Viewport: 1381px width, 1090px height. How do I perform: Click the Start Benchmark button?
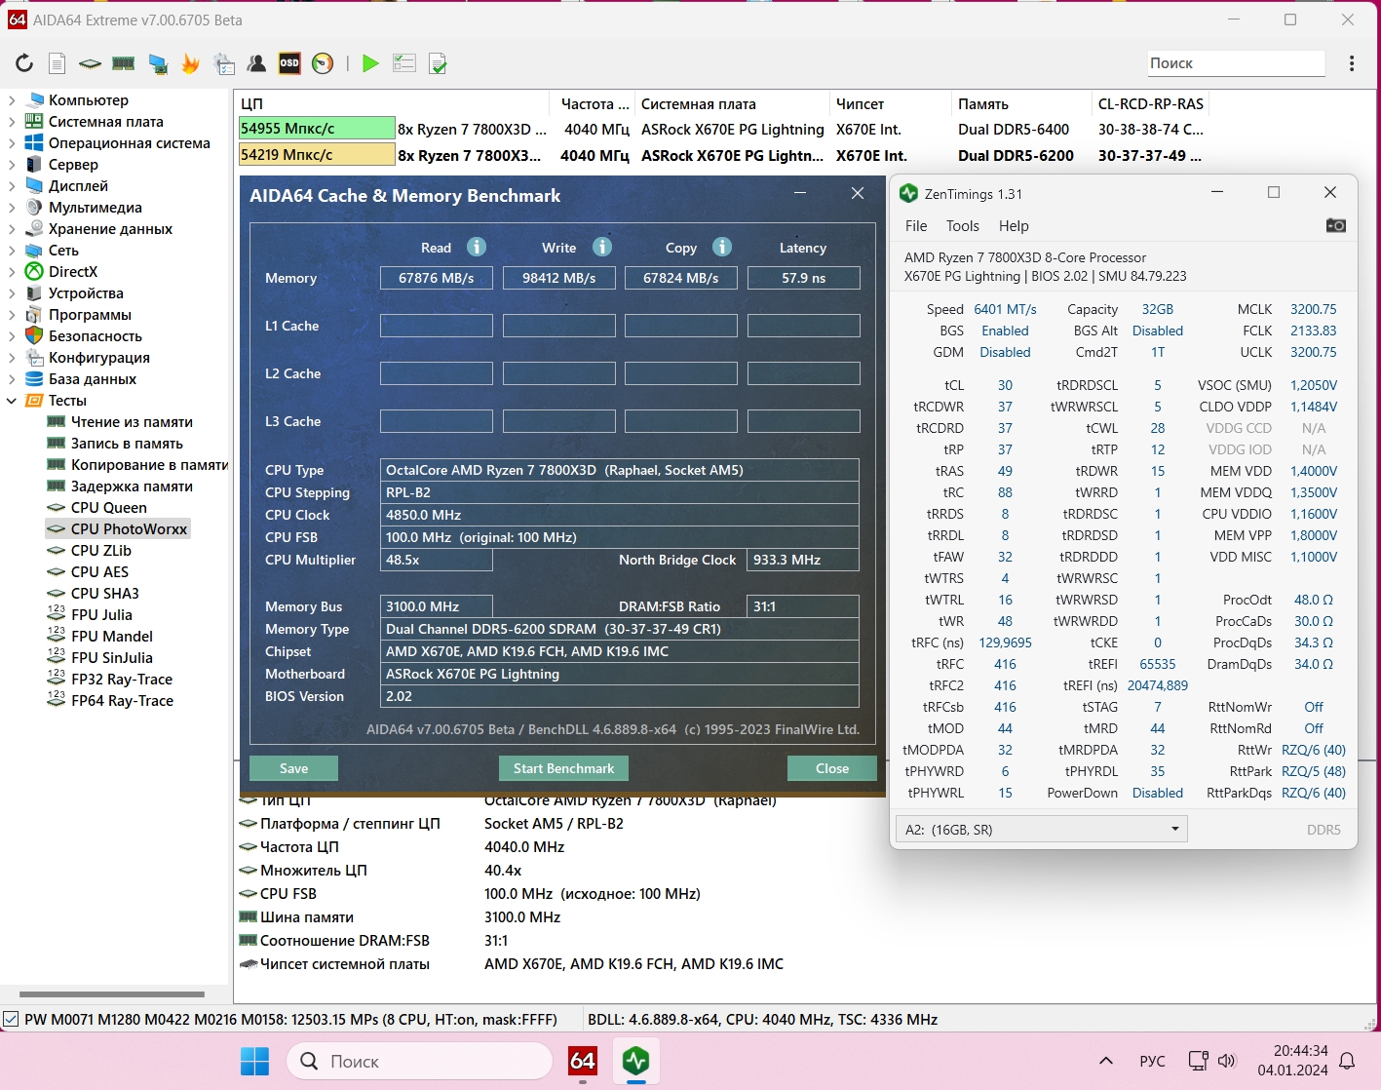tap(563, 768)
